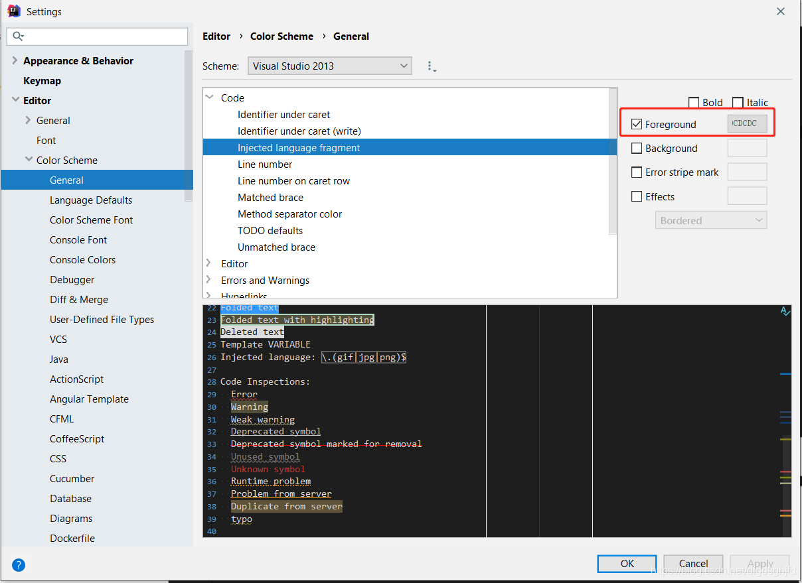Enable the Background checkbox
Screen dimensions: 802x583
pos(637,149)
